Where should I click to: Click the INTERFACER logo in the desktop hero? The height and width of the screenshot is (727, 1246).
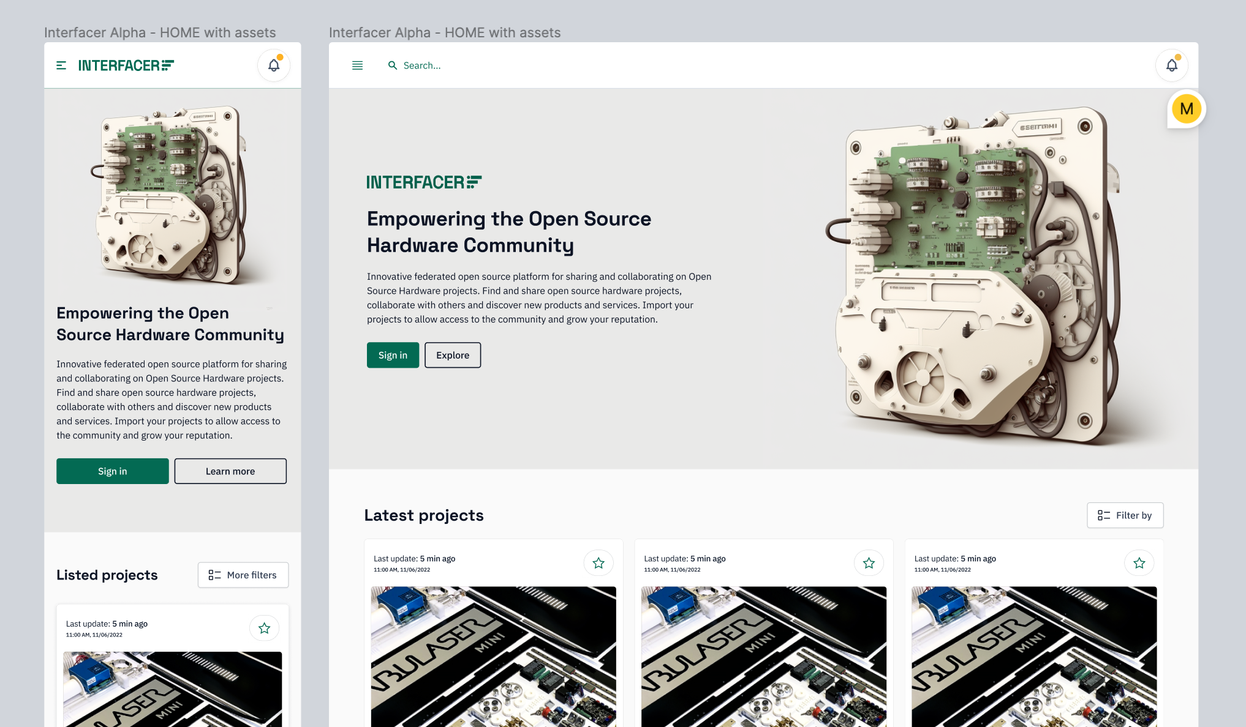point(423,182)
